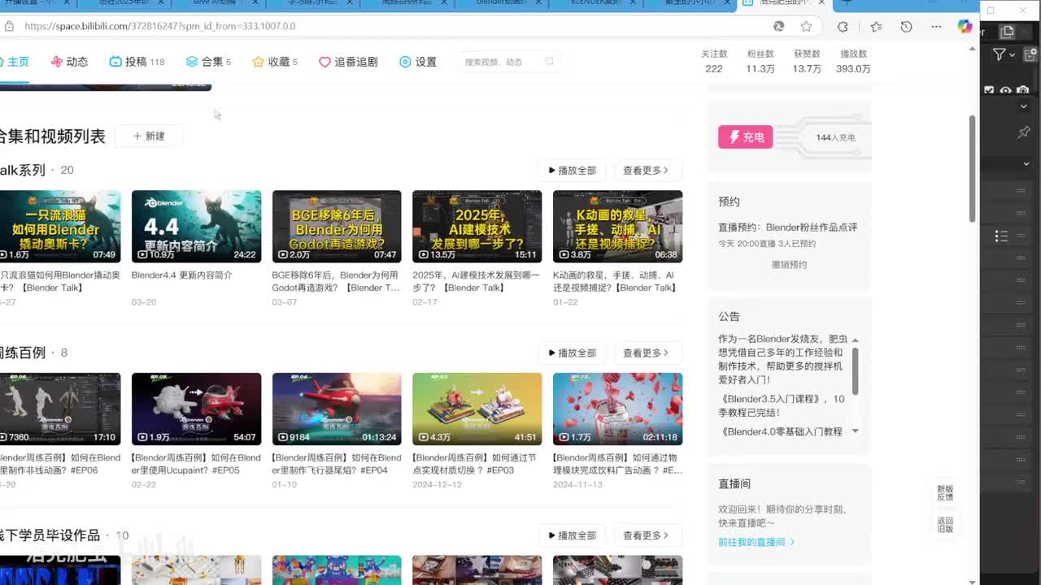Open a new browser tab with plus
The height and width of the screenshot is (585, 1041).
(847, 3)
